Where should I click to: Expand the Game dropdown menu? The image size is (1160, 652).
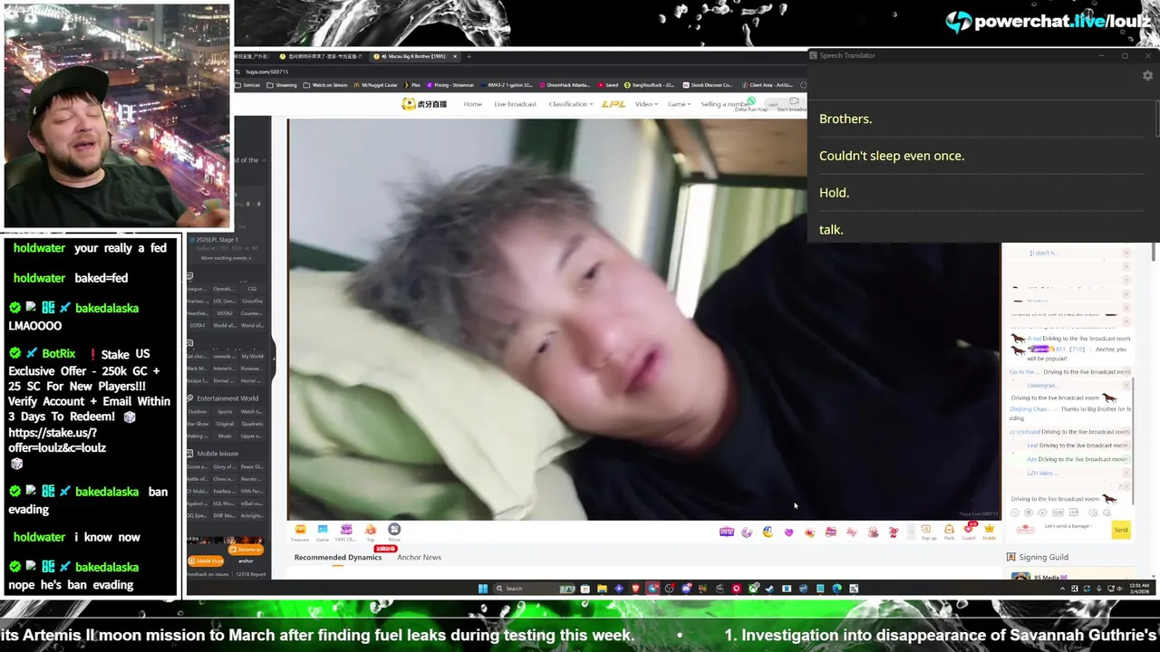coord(679,104)
